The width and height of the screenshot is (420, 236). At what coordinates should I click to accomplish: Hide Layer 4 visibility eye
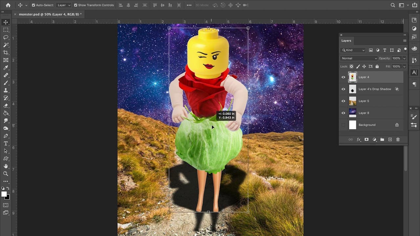pyautogui.click(x=343, y=77)
